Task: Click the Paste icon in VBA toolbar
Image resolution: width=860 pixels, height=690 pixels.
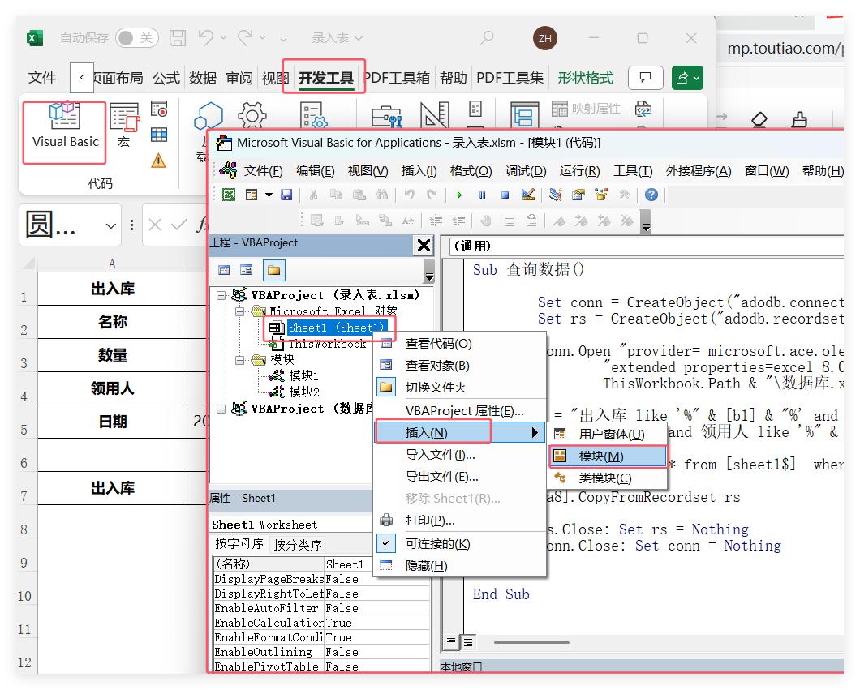Action: (x=359, y=195)
